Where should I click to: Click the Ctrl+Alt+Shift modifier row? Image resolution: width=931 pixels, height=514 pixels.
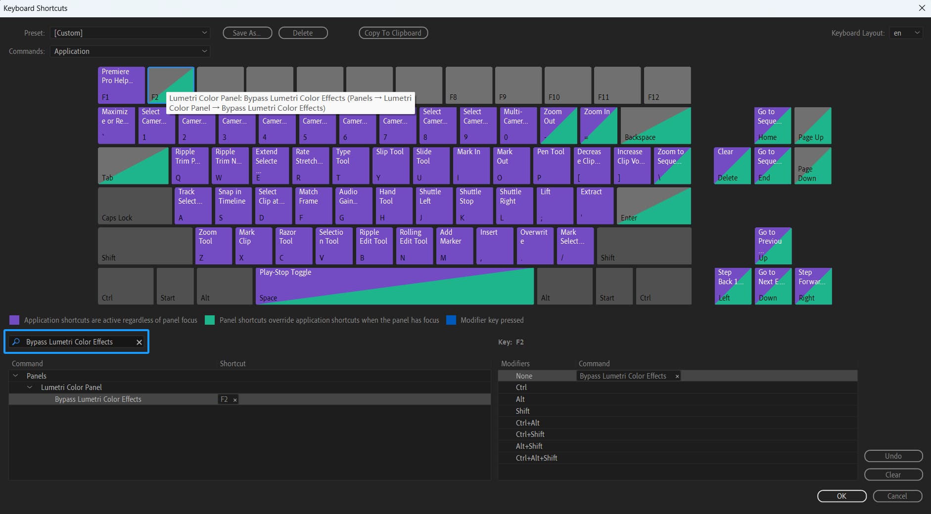pos(678,458)
